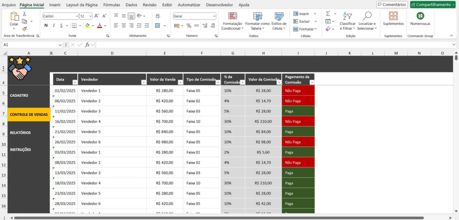Open the Dados ribbon tab
459x220 pixels.
tap(131, 4)
